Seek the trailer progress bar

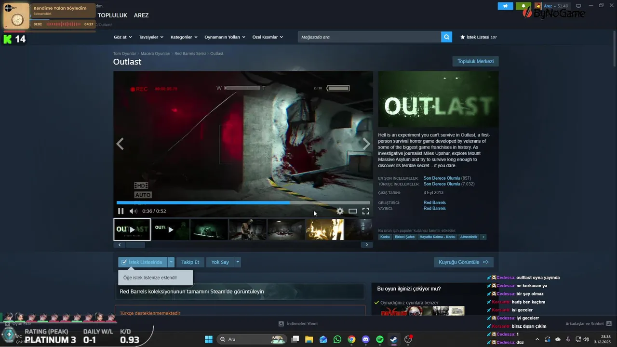pyautogui.click(x=243, y=203)
